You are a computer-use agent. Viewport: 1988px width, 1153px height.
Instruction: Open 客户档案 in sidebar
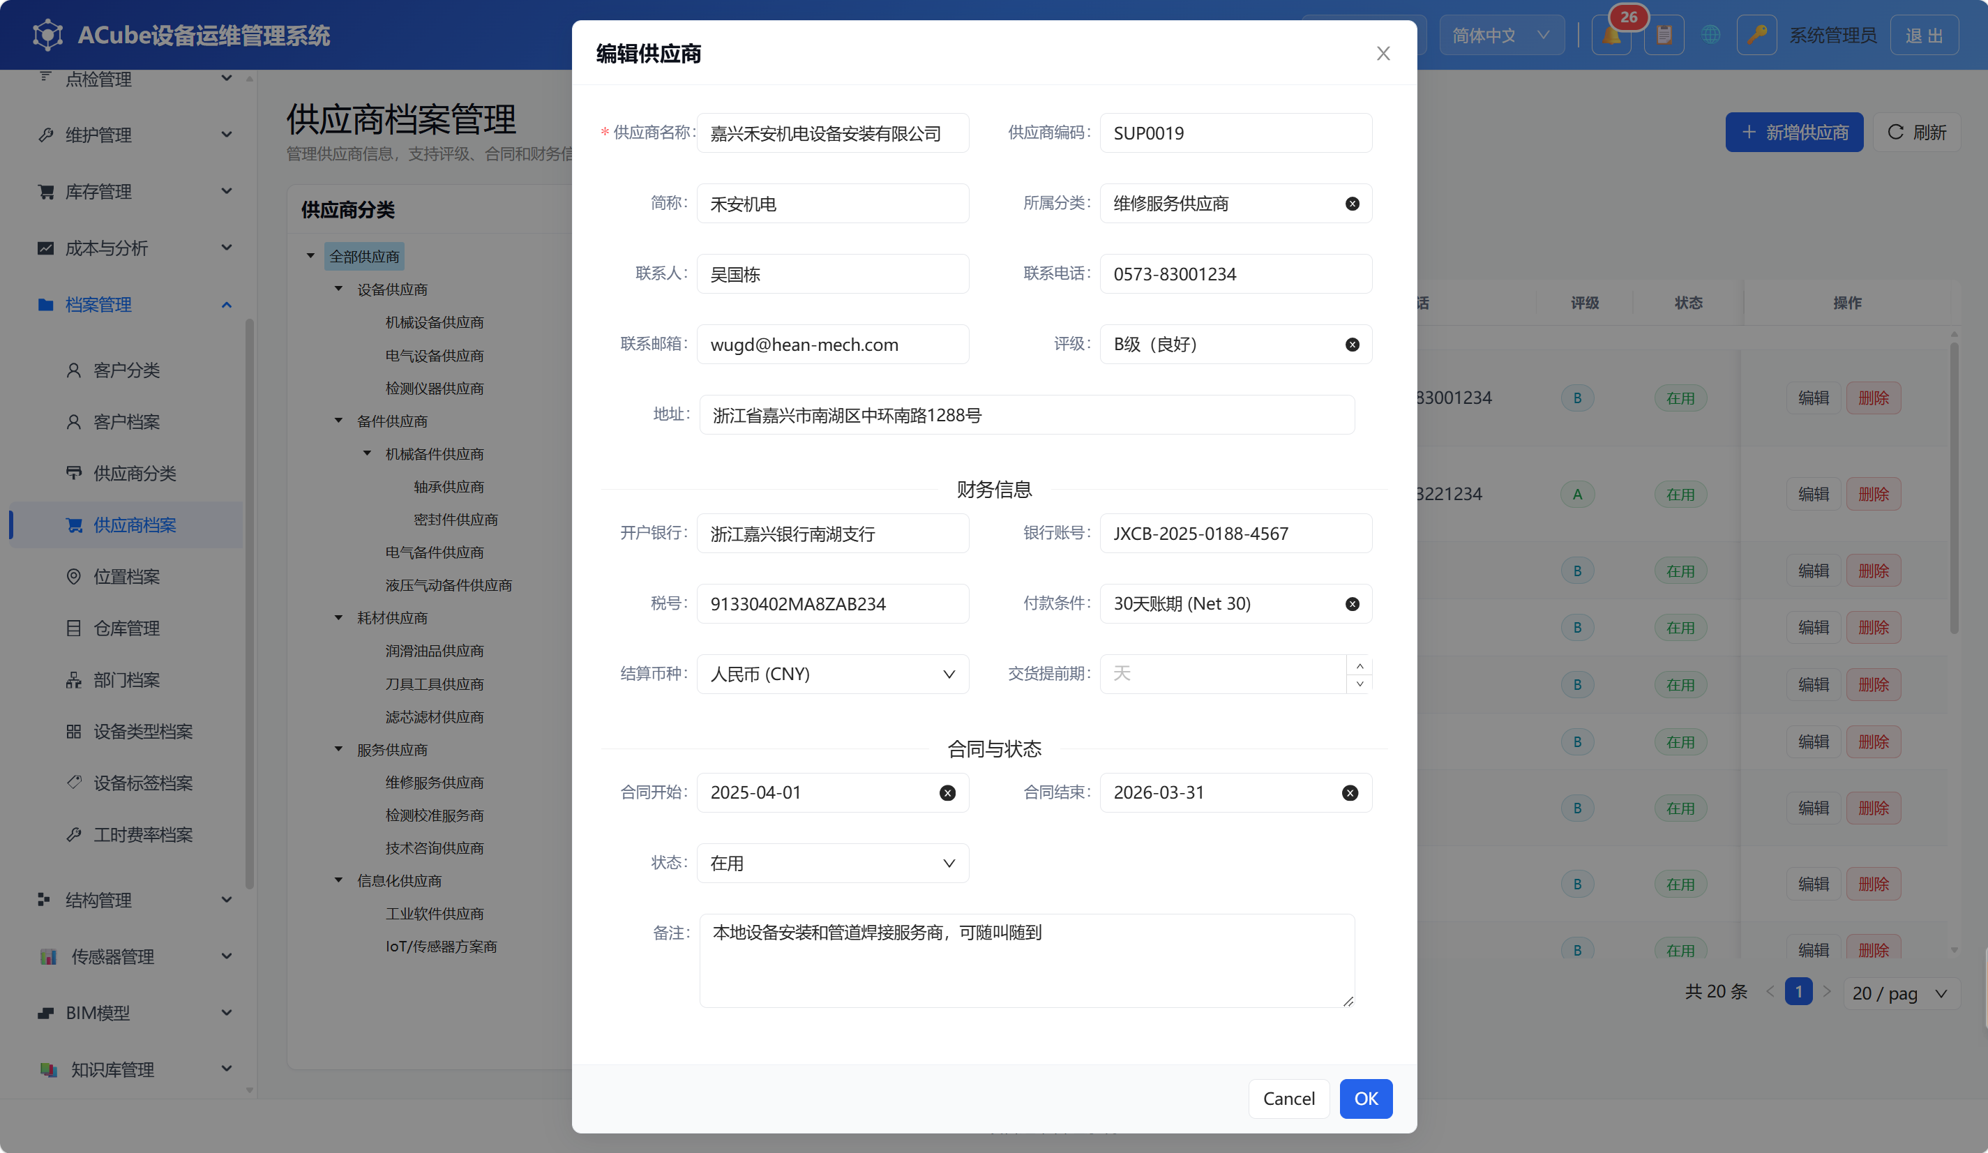(x=126, y=422)
